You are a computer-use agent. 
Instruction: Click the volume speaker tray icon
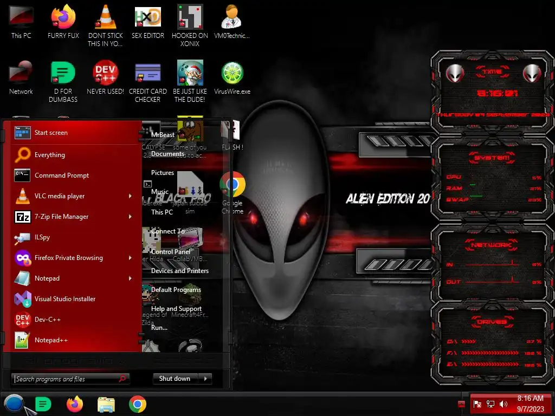point(504,404)
